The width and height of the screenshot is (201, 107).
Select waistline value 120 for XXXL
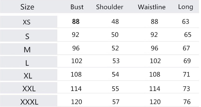[x=156, y=101]
